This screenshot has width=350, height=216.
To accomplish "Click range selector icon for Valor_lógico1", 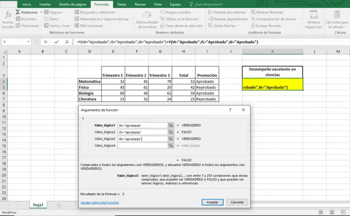I will pos(171,125).
